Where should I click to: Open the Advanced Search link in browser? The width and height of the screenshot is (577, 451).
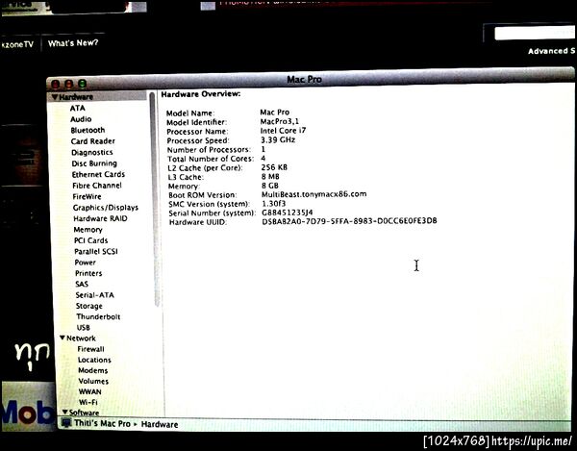[552, 51]
